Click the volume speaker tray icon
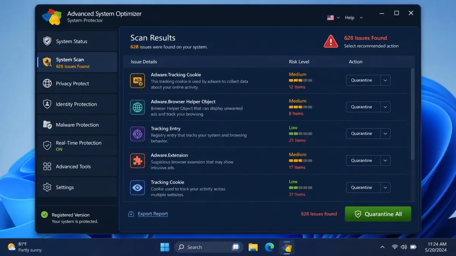This screenshot has width=456, height=256. [404, 247]
